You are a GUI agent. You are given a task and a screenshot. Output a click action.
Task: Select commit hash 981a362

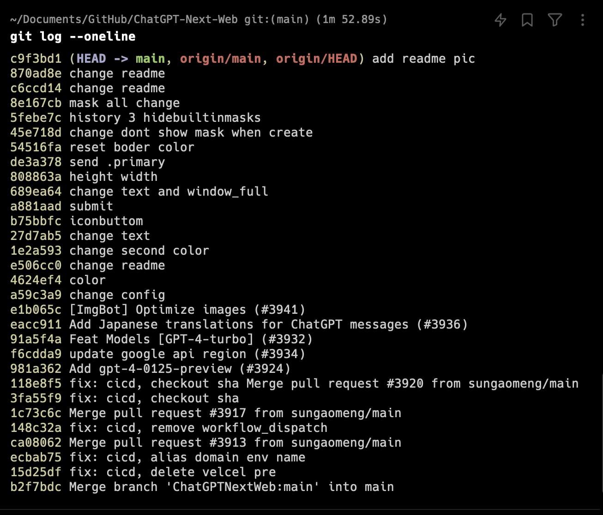point(36,369)
